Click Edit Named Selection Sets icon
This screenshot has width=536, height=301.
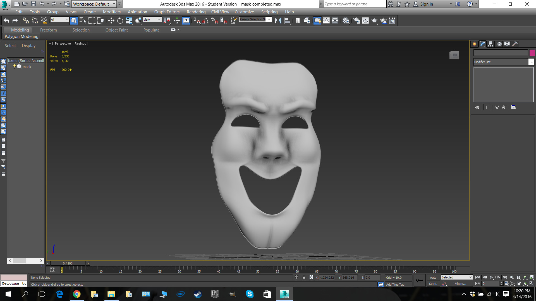[234, 21]
